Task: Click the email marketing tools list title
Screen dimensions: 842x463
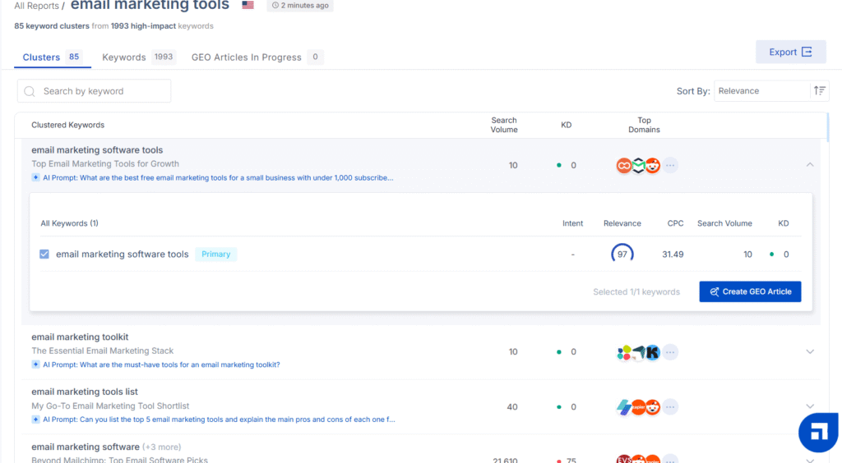Action: click(85, 392)
